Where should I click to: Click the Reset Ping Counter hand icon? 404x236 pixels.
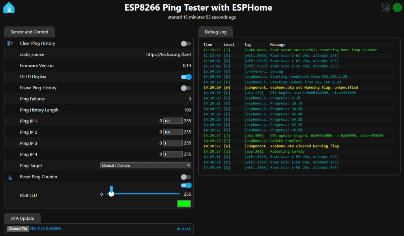(x=10, y=177)
